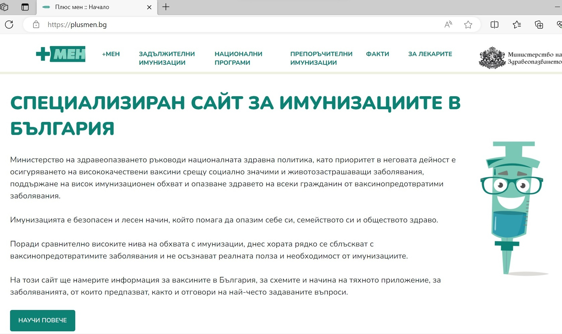562x334 pixels.
Task: Click paragraph starting Имунизацията е безопасен
Action: pos(224,220)
